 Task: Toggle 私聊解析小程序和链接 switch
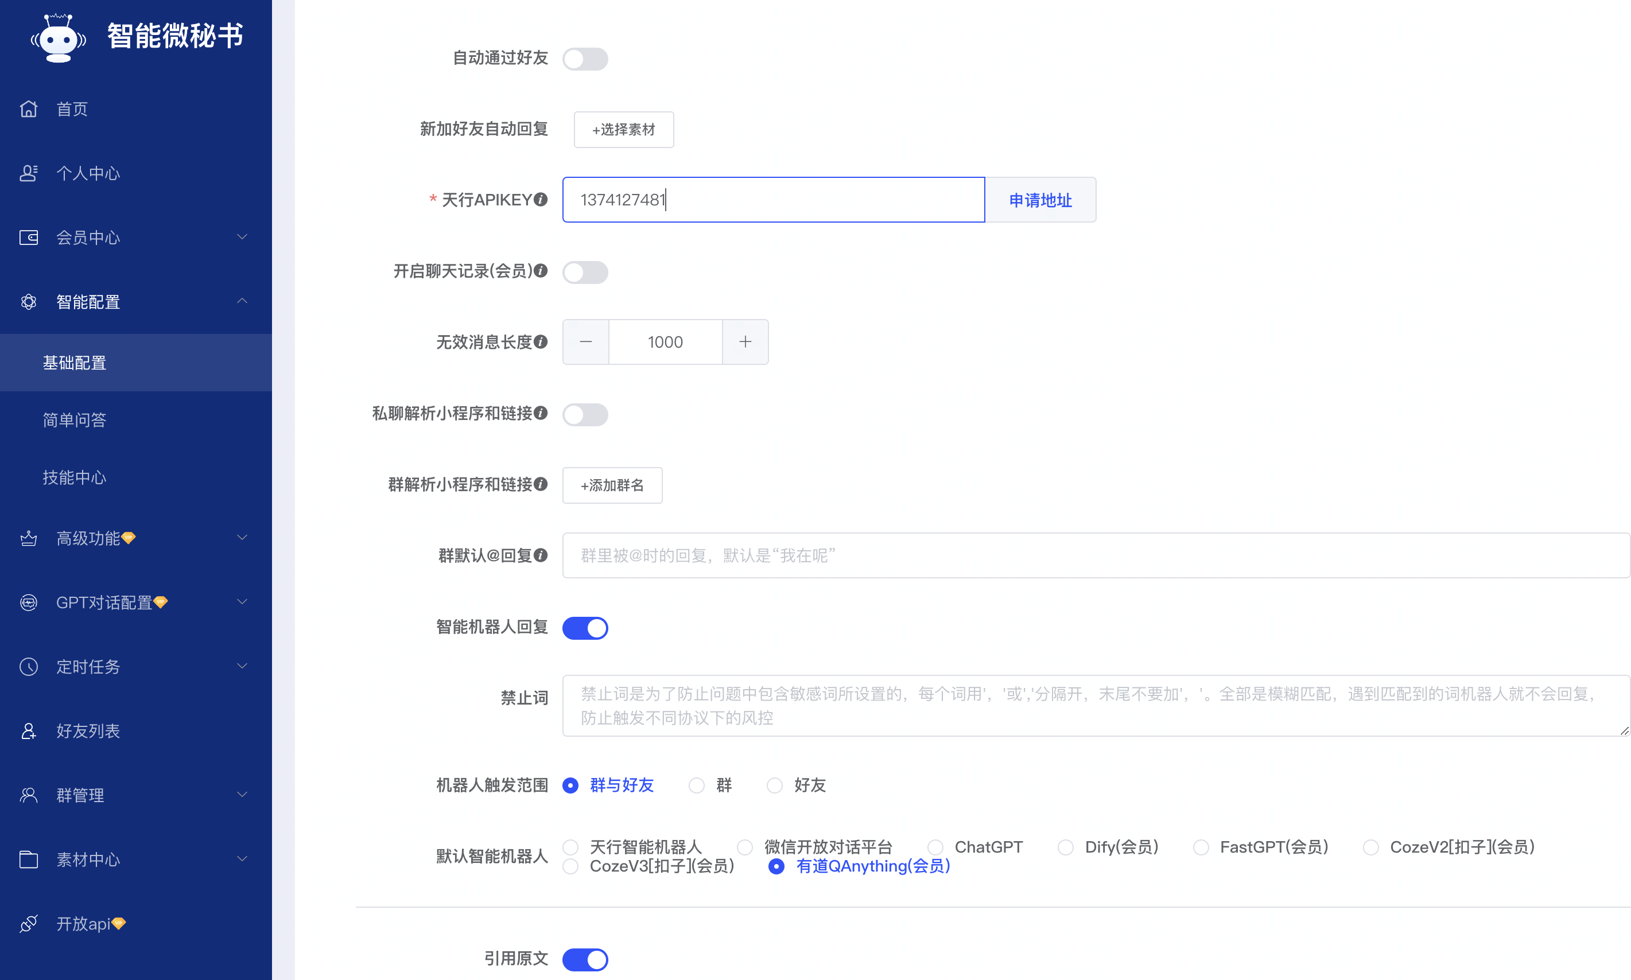[x=585, y=415]
